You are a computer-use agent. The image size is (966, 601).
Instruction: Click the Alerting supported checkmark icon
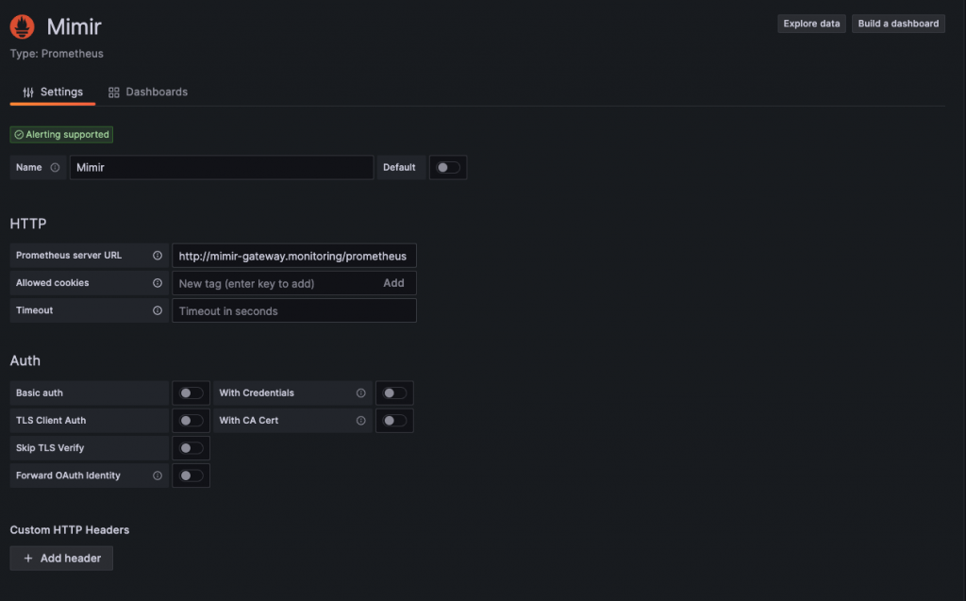click(19, 134)
